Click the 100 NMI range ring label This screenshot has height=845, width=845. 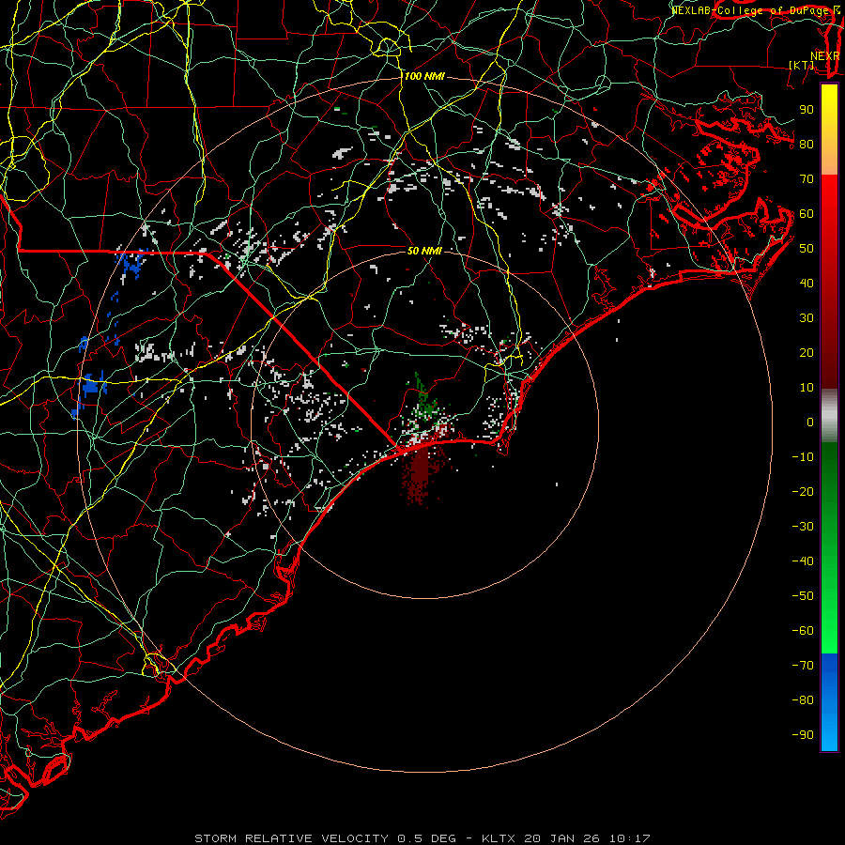(x=424, y=77)
